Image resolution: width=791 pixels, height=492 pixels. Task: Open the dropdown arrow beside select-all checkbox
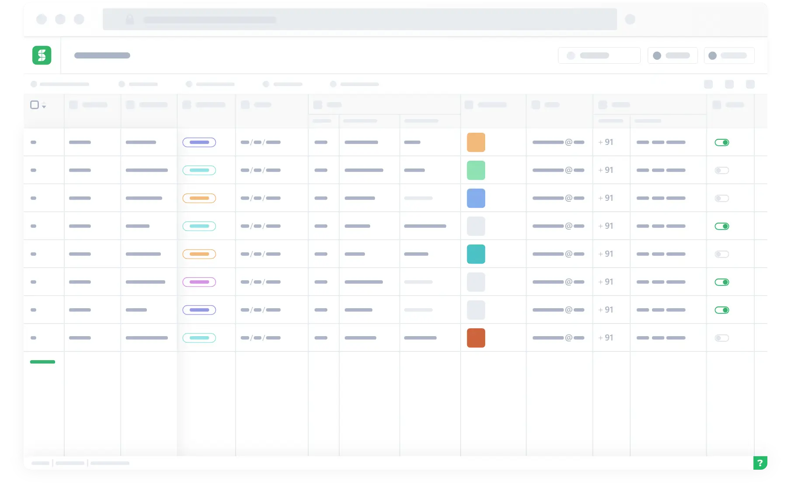(x=44, y=105)
